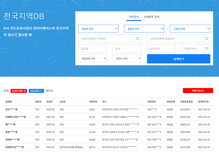219x152 pixels.
Task: Click phone number 032-542****8
Action: tap(154, 117)
